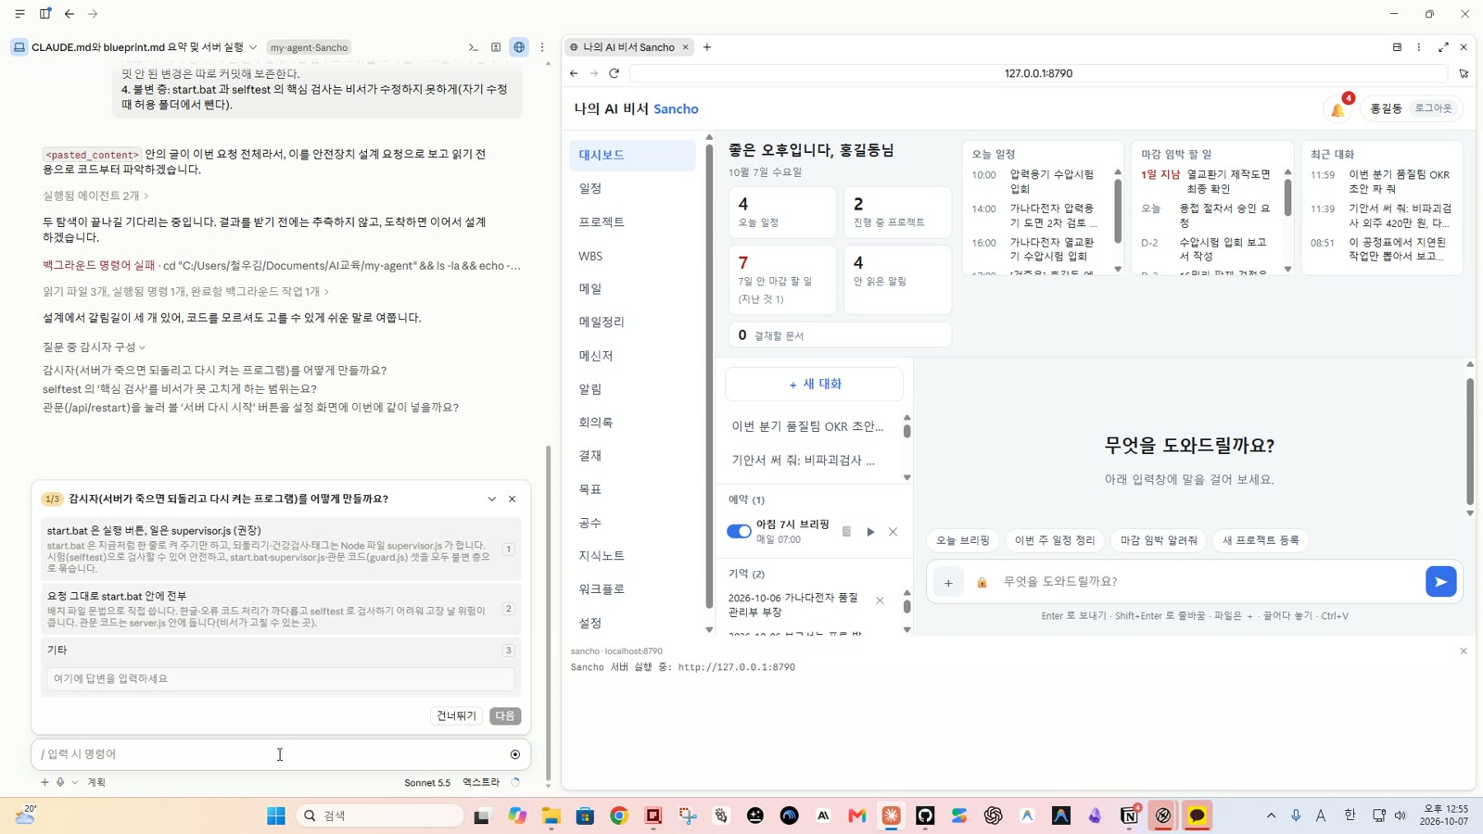Open the terminal icon in the session header
The image size is (1483, 834).
[473, 47]
